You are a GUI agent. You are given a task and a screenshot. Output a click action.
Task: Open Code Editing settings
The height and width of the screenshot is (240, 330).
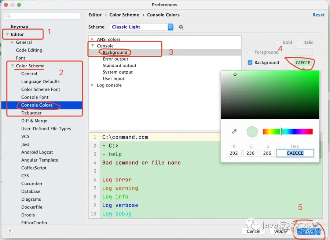point(29,50)
